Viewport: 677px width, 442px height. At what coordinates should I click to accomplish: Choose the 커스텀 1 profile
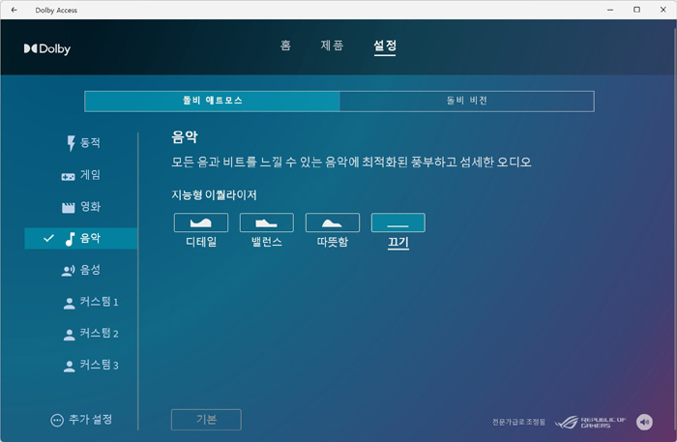click(81, 302)
